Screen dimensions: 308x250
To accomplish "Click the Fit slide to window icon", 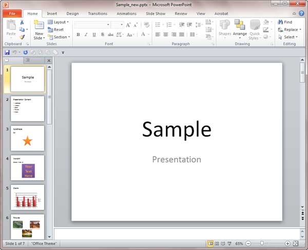I will [295, 243].
